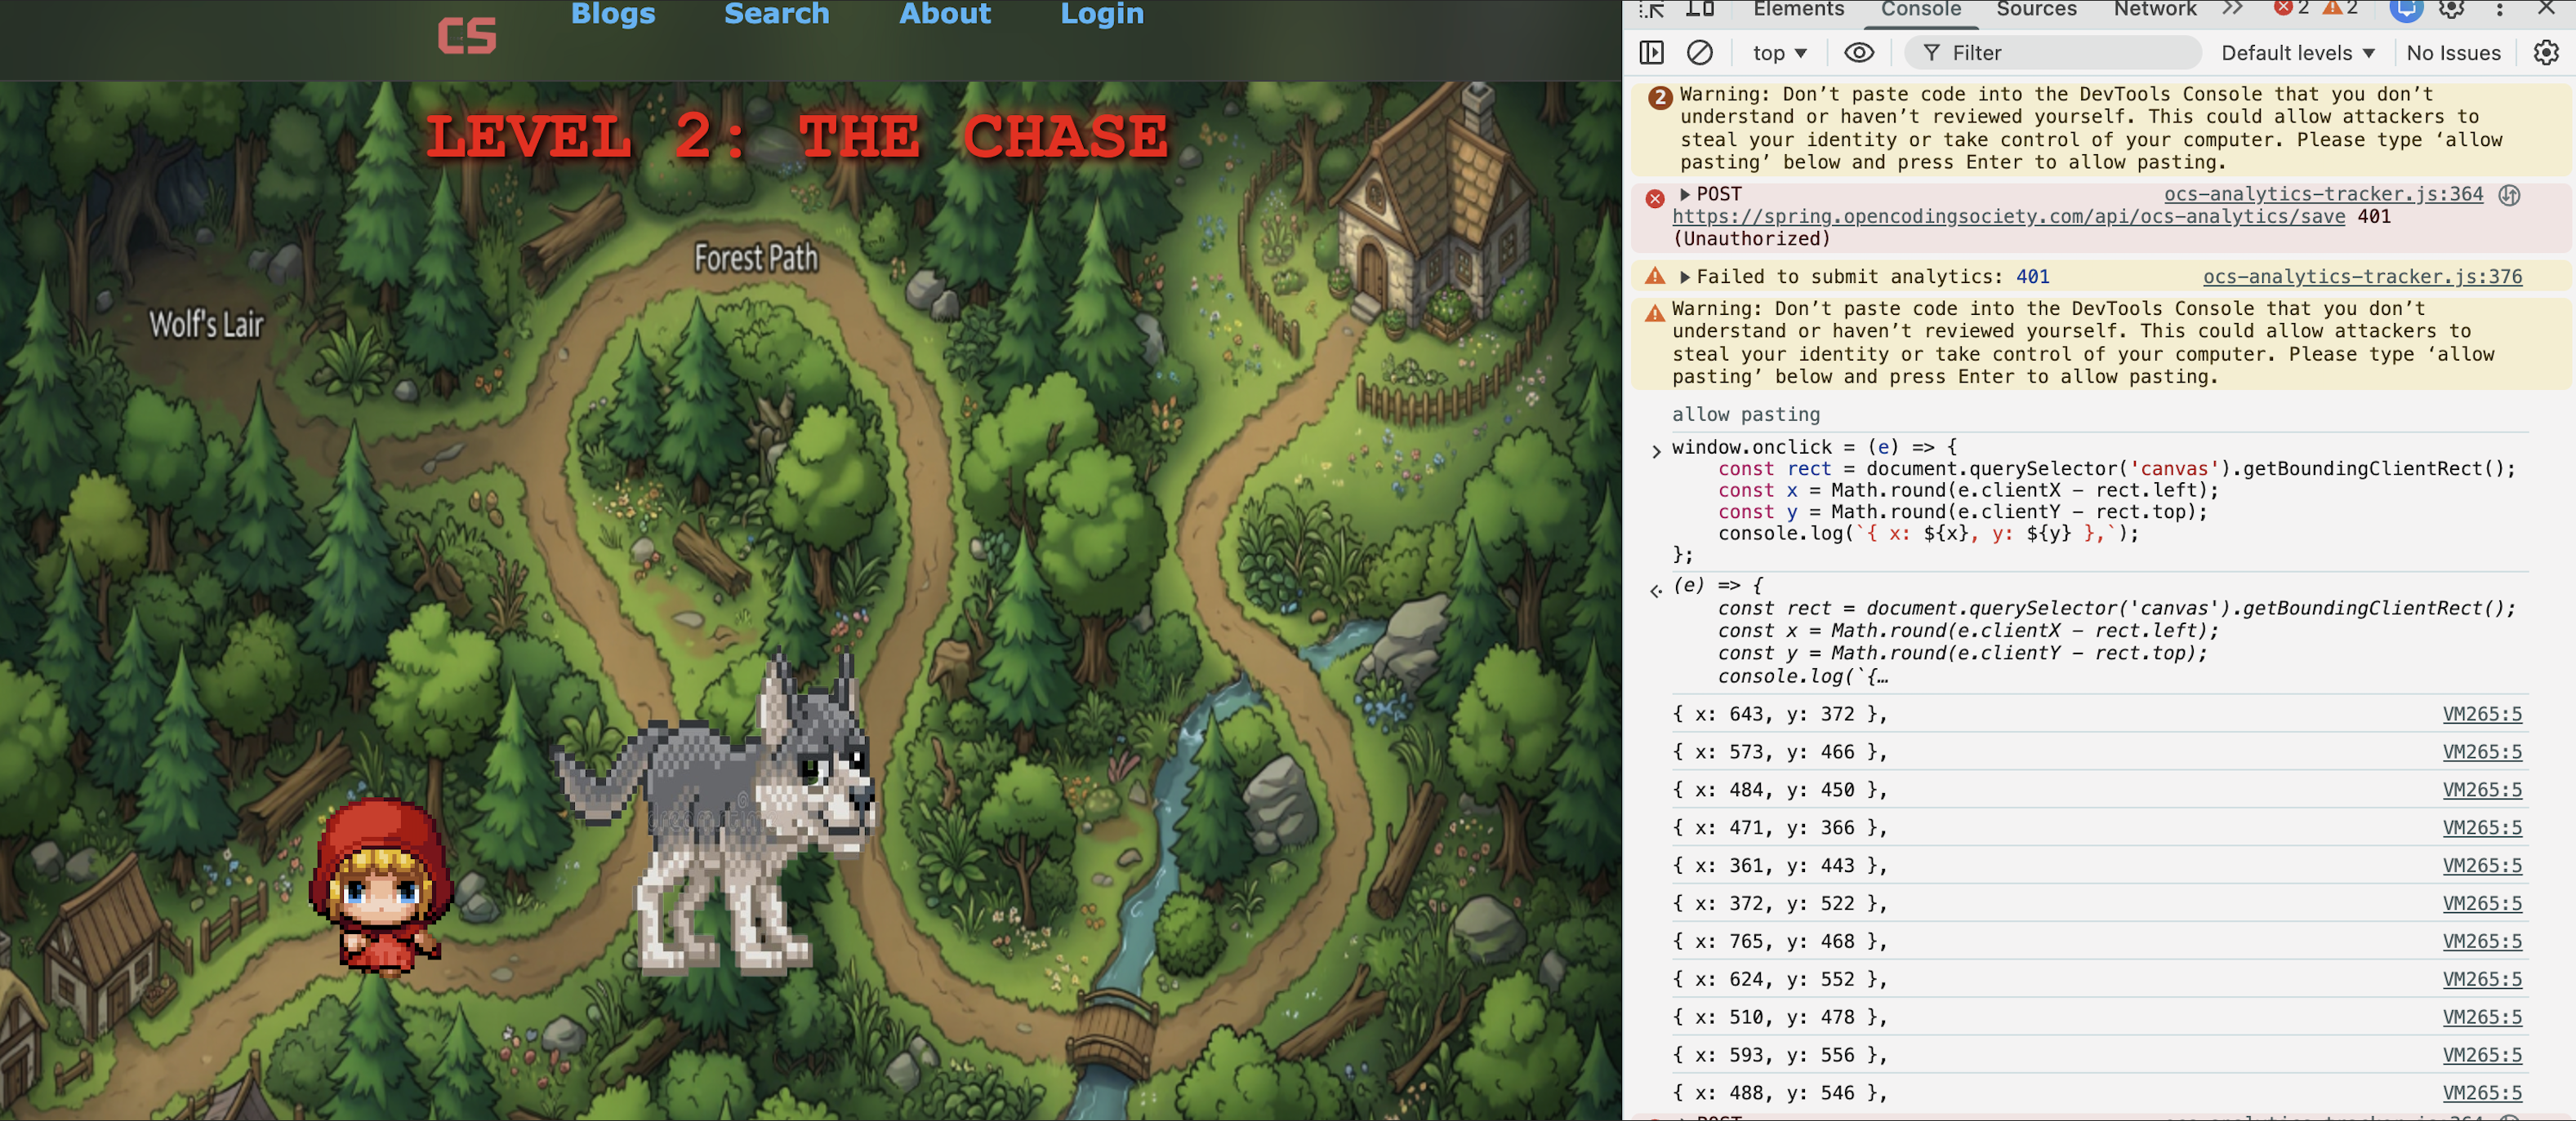Viewport: 2576px width, 1121px height.
Task: Switch to the Console tab
Action: tap(1920, 9)
